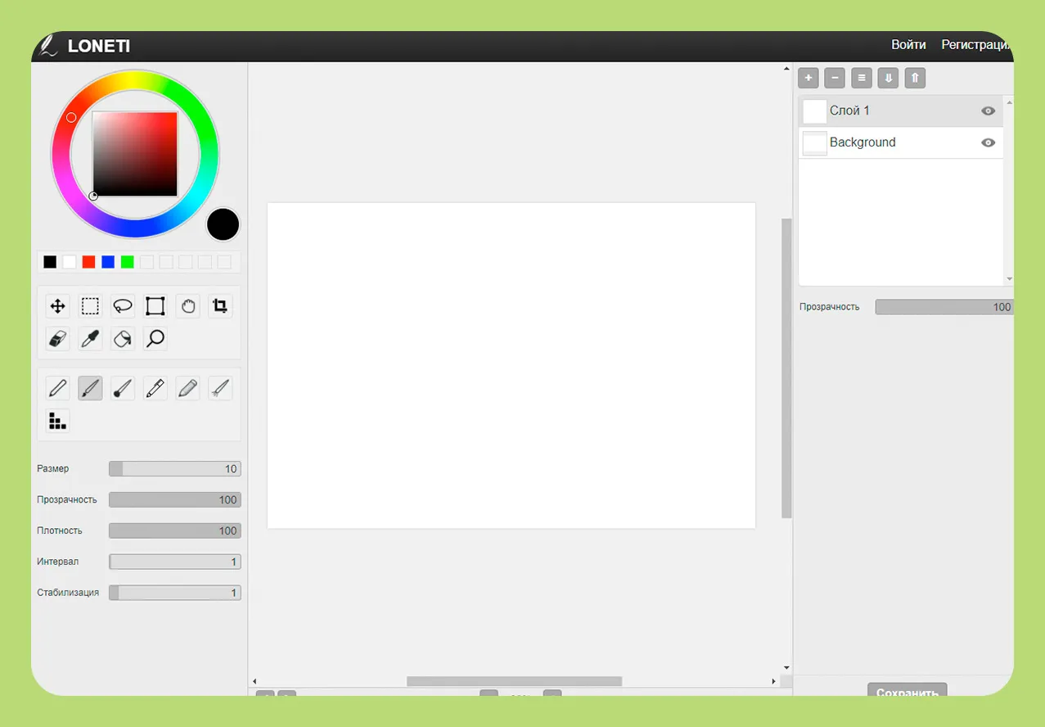Select the pixel brush tool icon
Image resolution: width=1045 pixels, height=727 pixels.
[57, 421]
